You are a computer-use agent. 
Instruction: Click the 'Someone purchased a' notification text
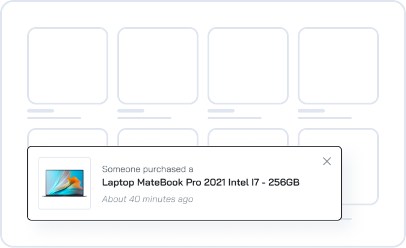click(x=147, y=169)
